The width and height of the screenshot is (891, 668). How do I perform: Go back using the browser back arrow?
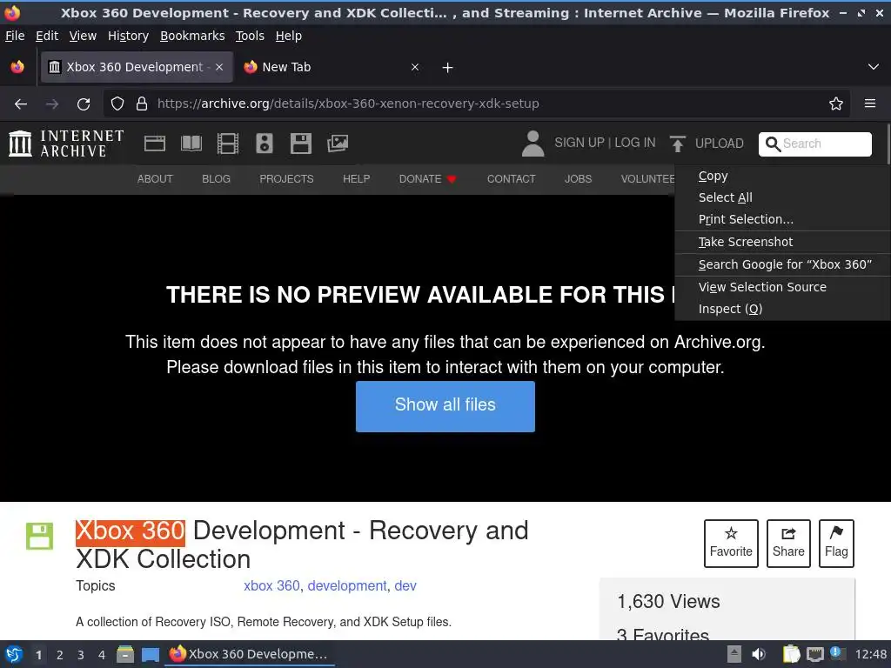coord(21,104)
